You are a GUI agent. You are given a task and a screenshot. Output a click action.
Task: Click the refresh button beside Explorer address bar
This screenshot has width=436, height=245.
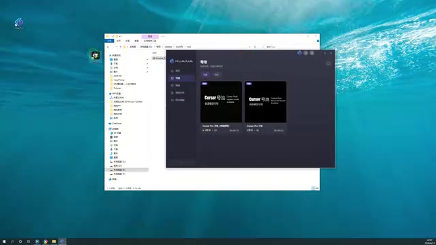255,47
